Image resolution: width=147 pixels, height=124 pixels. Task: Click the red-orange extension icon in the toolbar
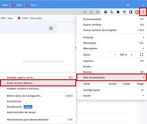105,12
